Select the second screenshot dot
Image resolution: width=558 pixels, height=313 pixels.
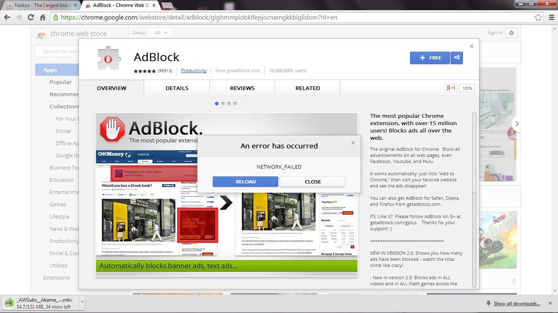pyautogui.click(x=223, y=103)
